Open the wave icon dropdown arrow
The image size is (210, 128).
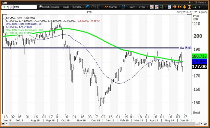pos(127,7)
